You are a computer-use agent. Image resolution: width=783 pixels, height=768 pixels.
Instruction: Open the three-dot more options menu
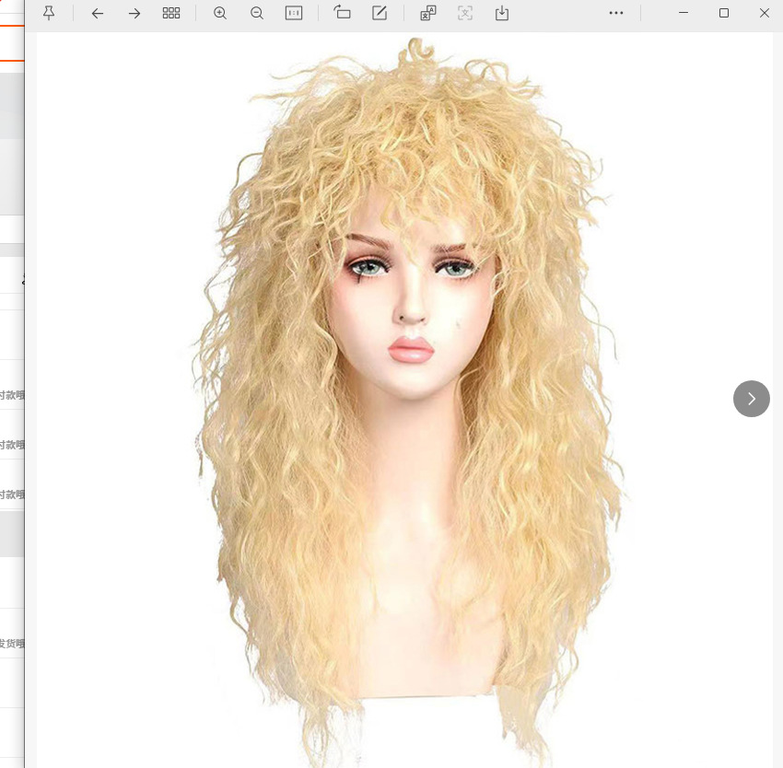pos(616,13)
